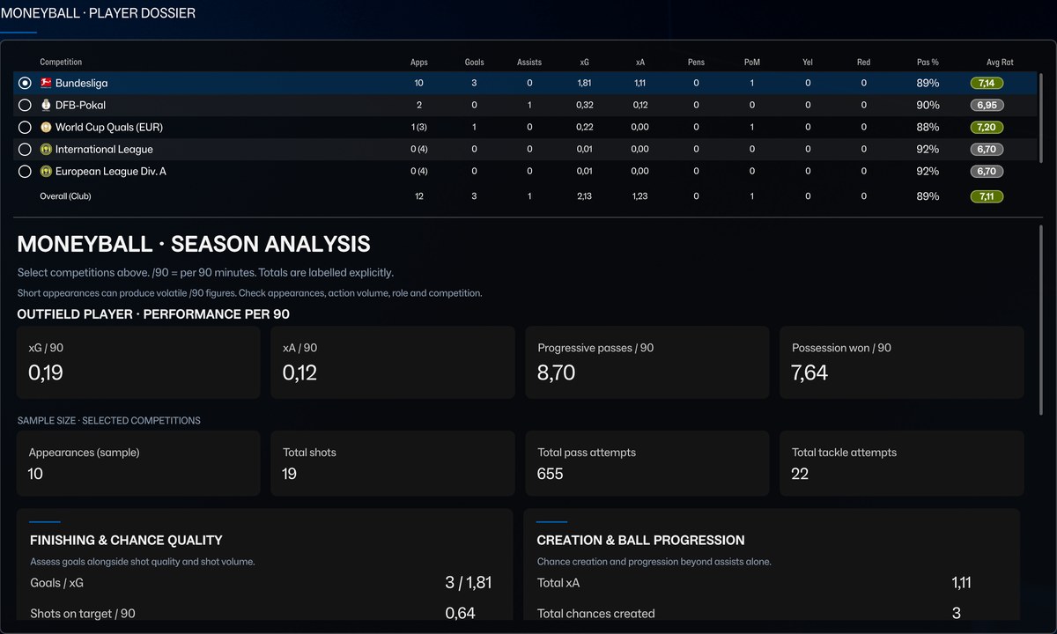Click the World Cup Quals 7,20 rating badge

[987, 127]
